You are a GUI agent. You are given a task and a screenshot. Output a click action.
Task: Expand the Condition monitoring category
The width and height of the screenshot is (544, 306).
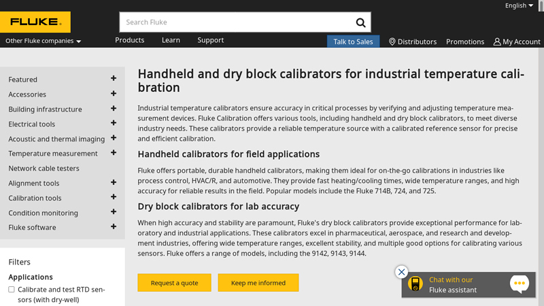point(114,211)
